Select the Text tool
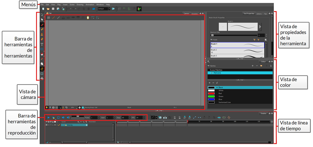 coord(42,44)
